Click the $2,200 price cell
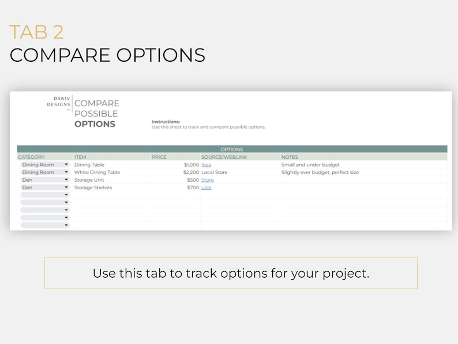 (175, 172)
